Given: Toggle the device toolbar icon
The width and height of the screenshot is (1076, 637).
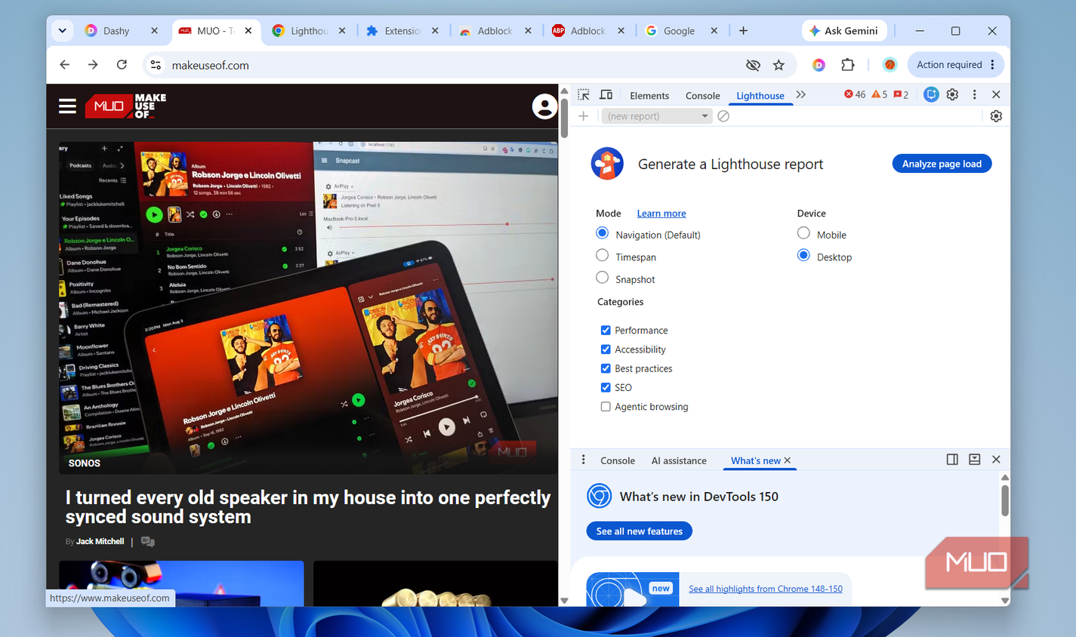Looking at the screenshot, I should click(606, 95).
